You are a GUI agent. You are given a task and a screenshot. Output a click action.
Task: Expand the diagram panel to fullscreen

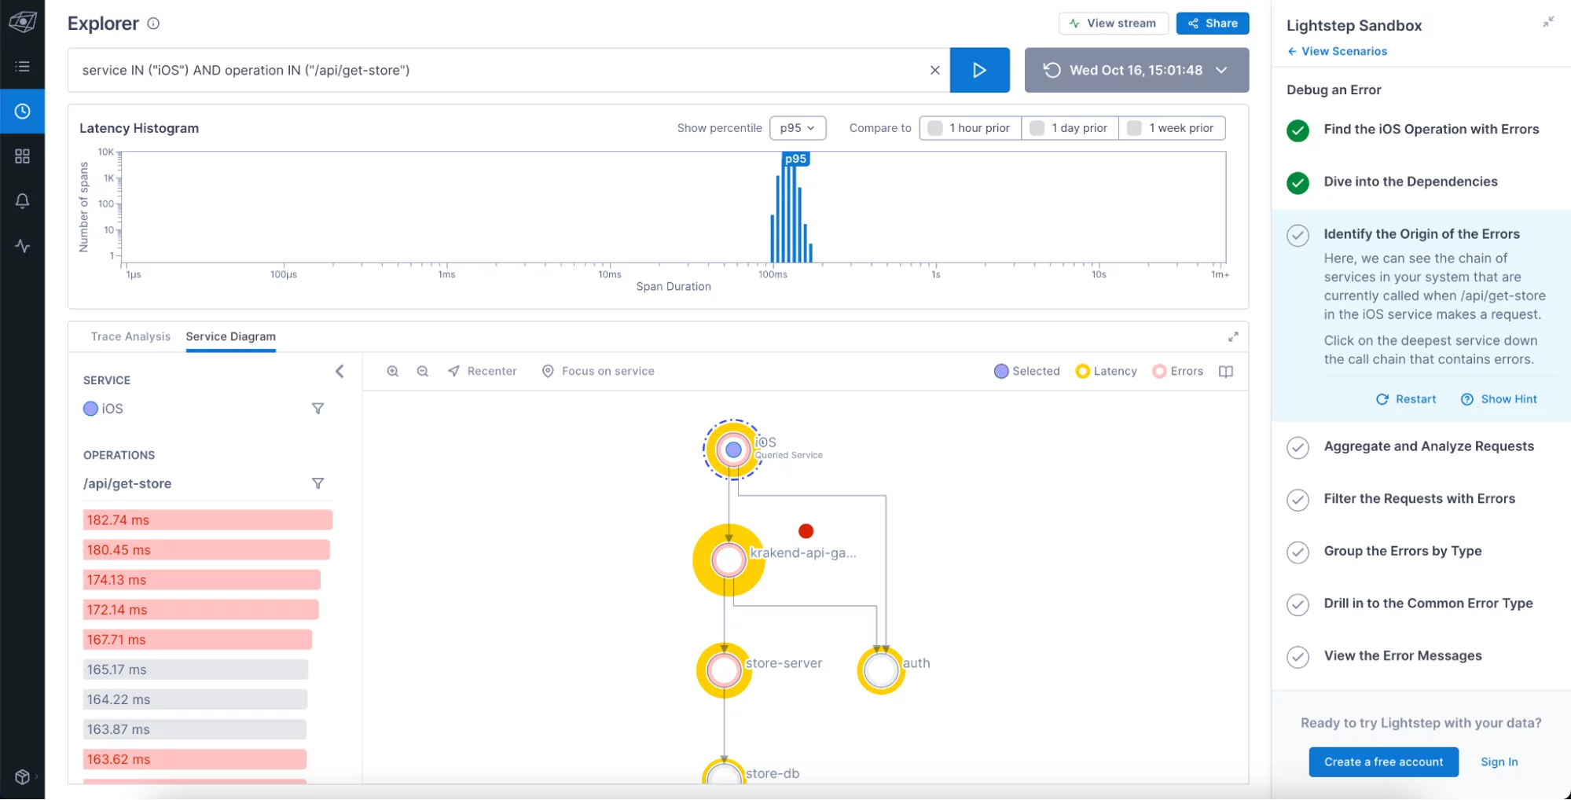tap(1232, 336)
